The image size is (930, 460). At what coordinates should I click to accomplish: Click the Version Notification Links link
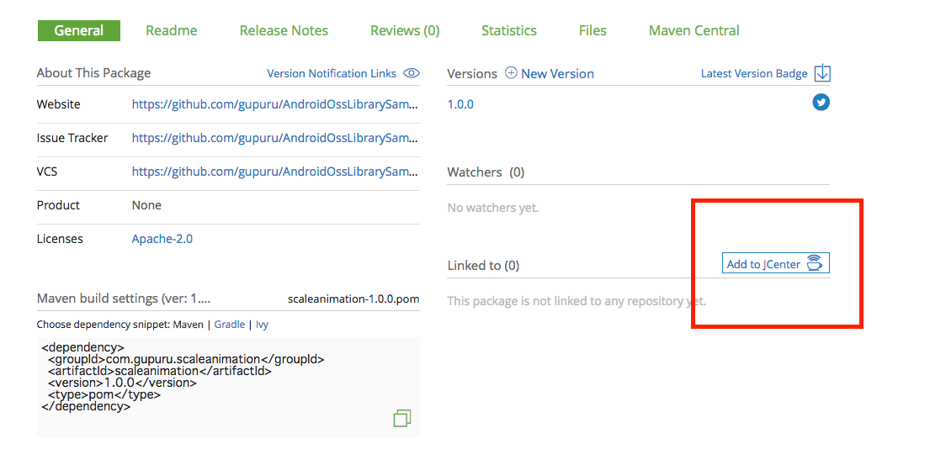point(332,73)
